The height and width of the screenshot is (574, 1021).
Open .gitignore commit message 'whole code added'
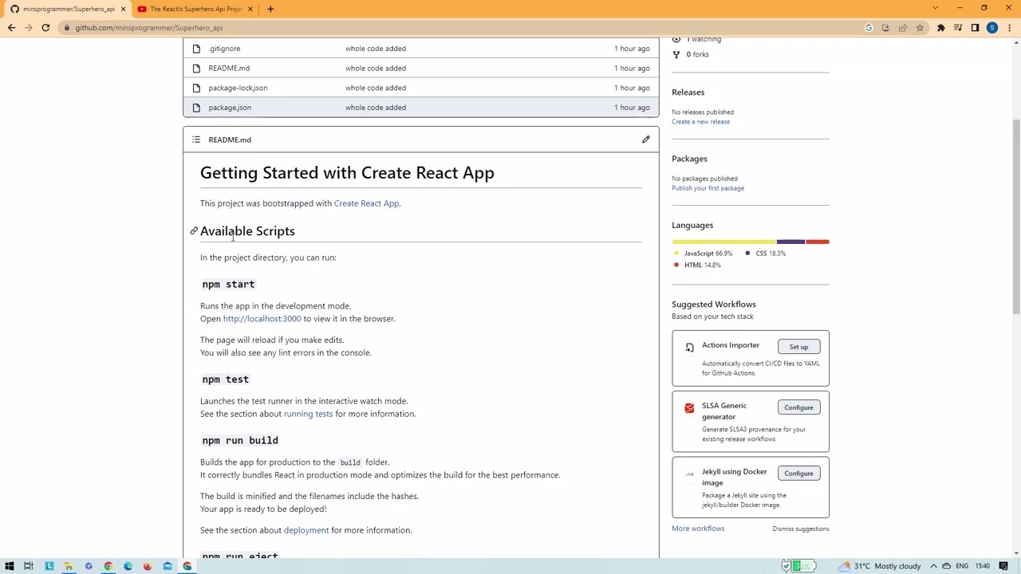coord(375,49)
